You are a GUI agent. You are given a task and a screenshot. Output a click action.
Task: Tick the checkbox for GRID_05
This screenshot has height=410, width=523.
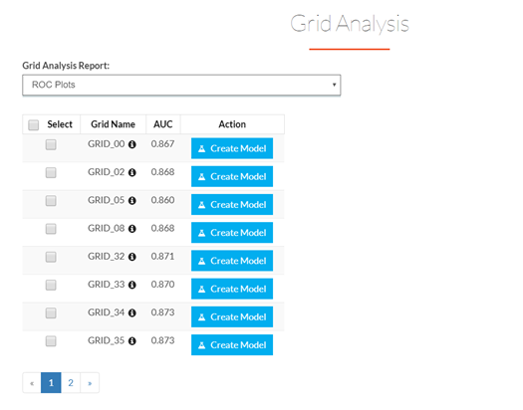51,200
